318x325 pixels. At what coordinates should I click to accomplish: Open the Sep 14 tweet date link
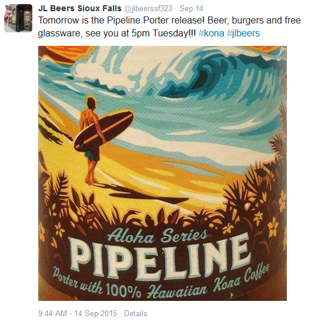(x=191, y=8)
